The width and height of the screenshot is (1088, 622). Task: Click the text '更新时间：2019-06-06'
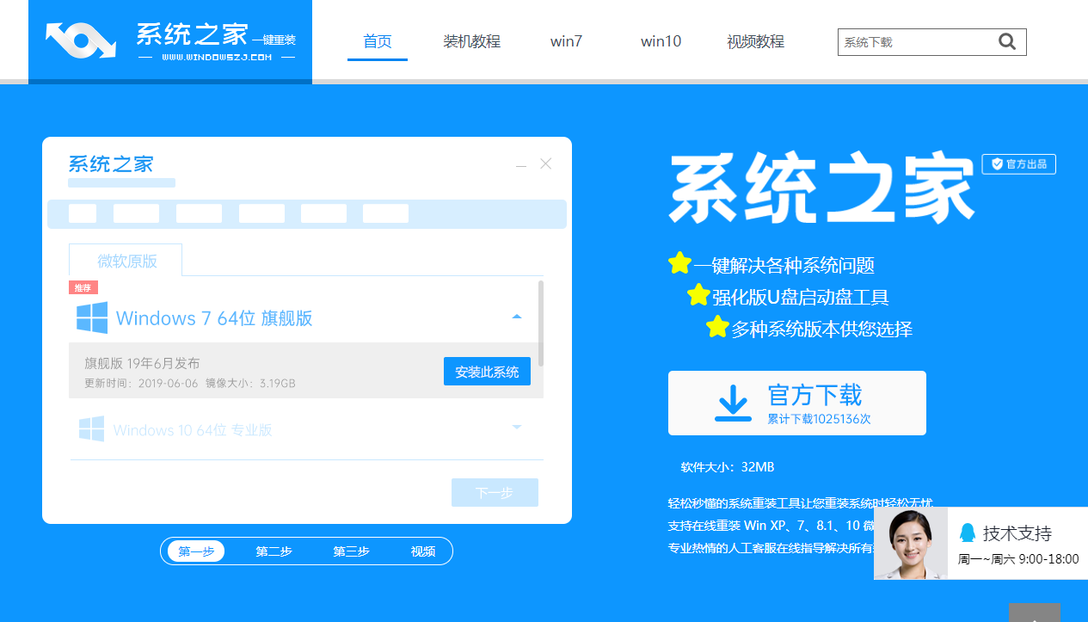coord(141,383)
